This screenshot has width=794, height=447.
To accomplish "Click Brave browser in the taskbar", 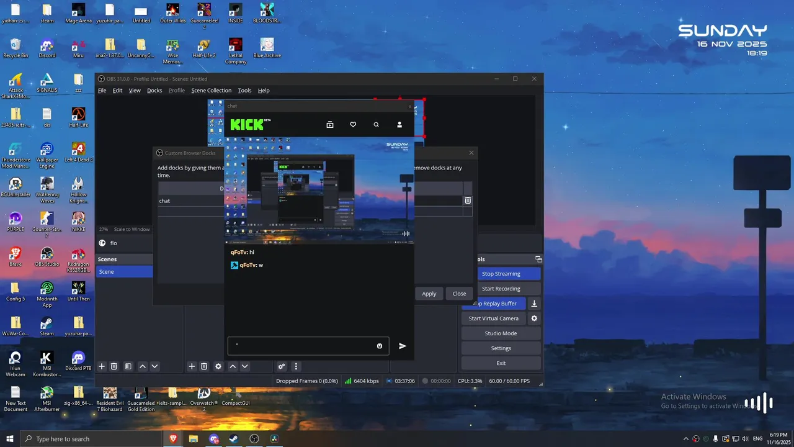I will click(x=173, y=439).
